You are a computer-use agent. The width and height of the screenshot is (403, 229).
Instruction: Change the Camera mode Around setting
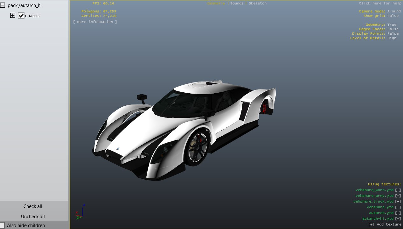(394, 11)
